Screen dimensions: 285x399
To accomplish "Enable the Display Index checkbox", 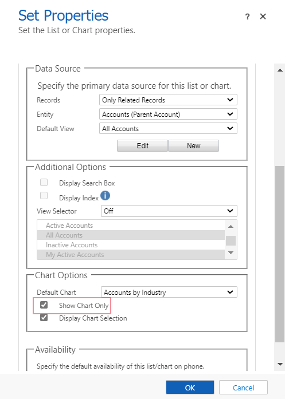I will [x=44, y=195].
